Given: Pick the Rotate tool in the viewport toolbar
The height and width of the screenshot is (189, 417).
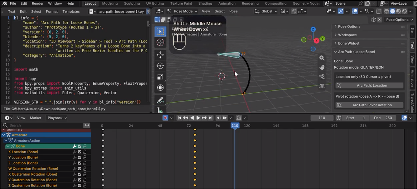Looking at the screenshot, I should [x=160, y=66].
